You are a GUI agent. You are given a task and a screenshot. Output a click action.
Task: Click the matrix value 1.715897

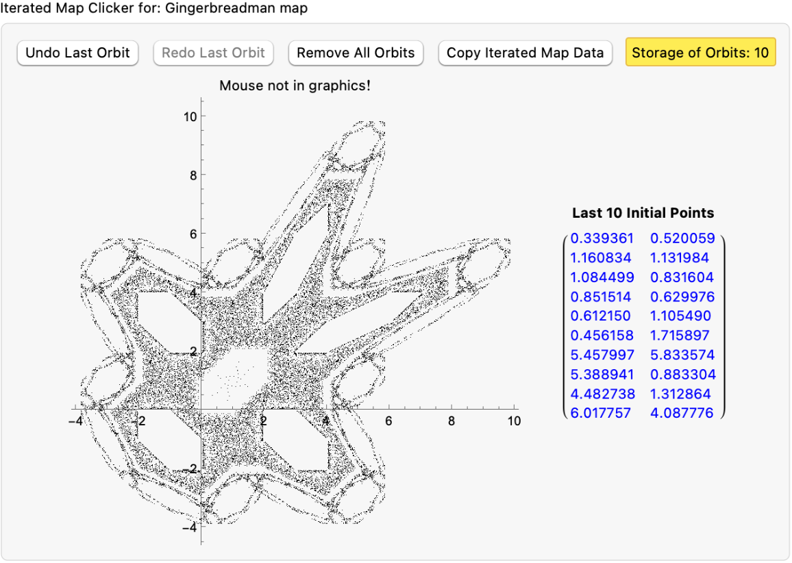point(682,336)
